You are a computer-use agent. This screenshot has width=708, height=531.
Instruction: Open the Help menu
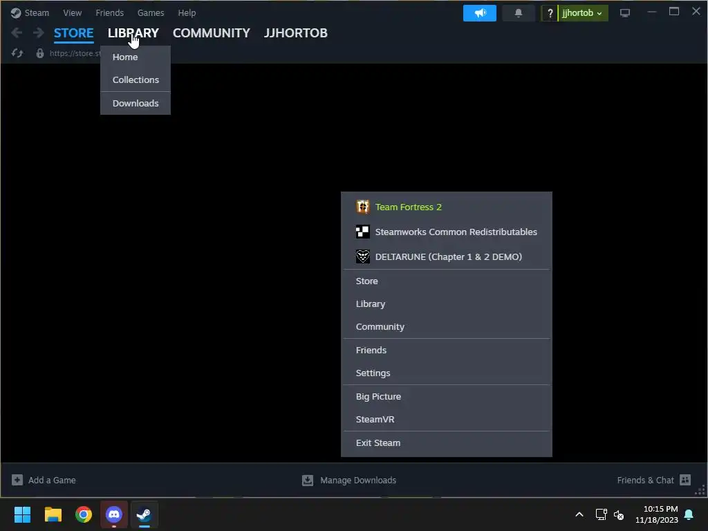187,12
